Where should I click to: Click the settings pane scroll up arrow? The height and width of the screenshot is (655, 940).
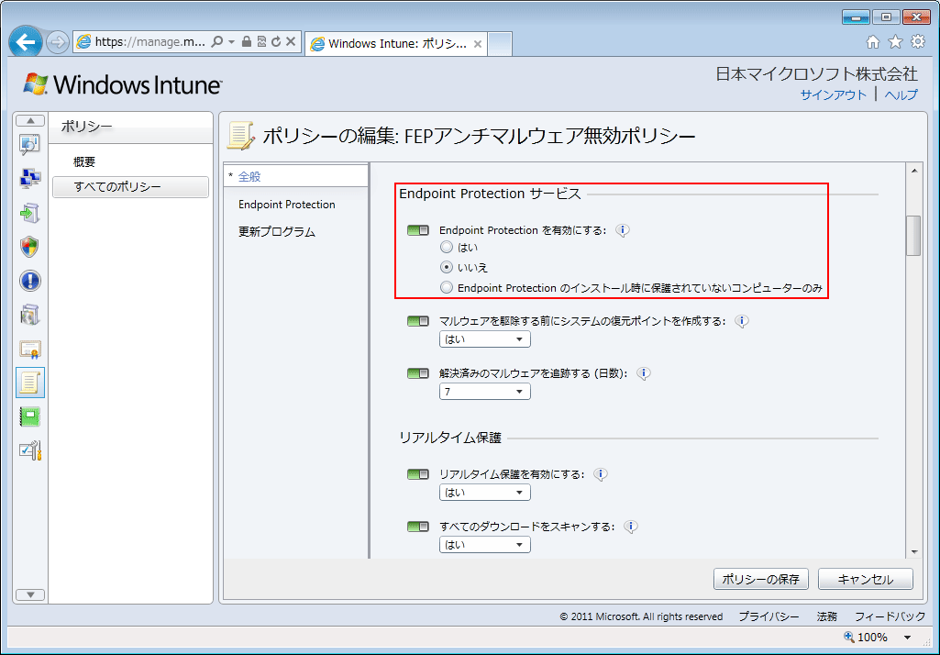913,171
